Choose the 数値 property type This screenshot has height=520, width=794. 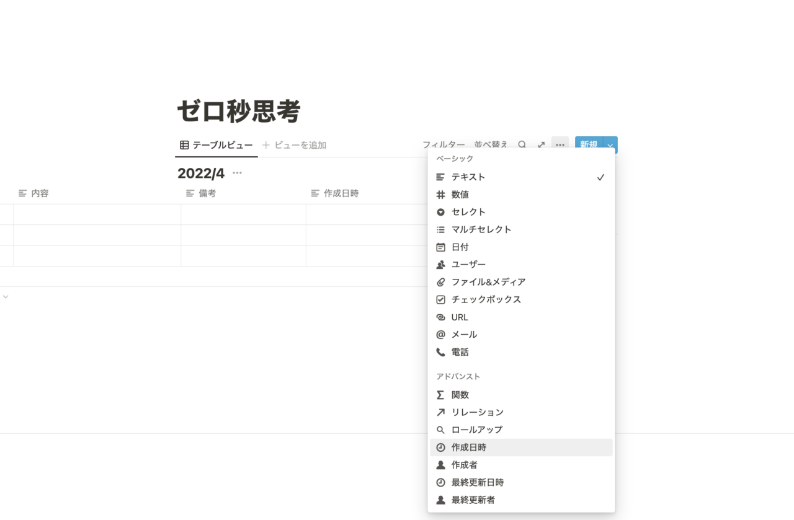[x=521, y=195]
